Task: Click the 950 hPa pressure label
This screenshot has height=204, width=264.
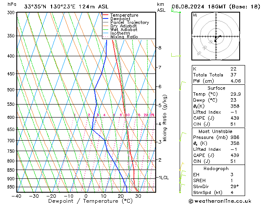Action: click(x=12, y=187)
